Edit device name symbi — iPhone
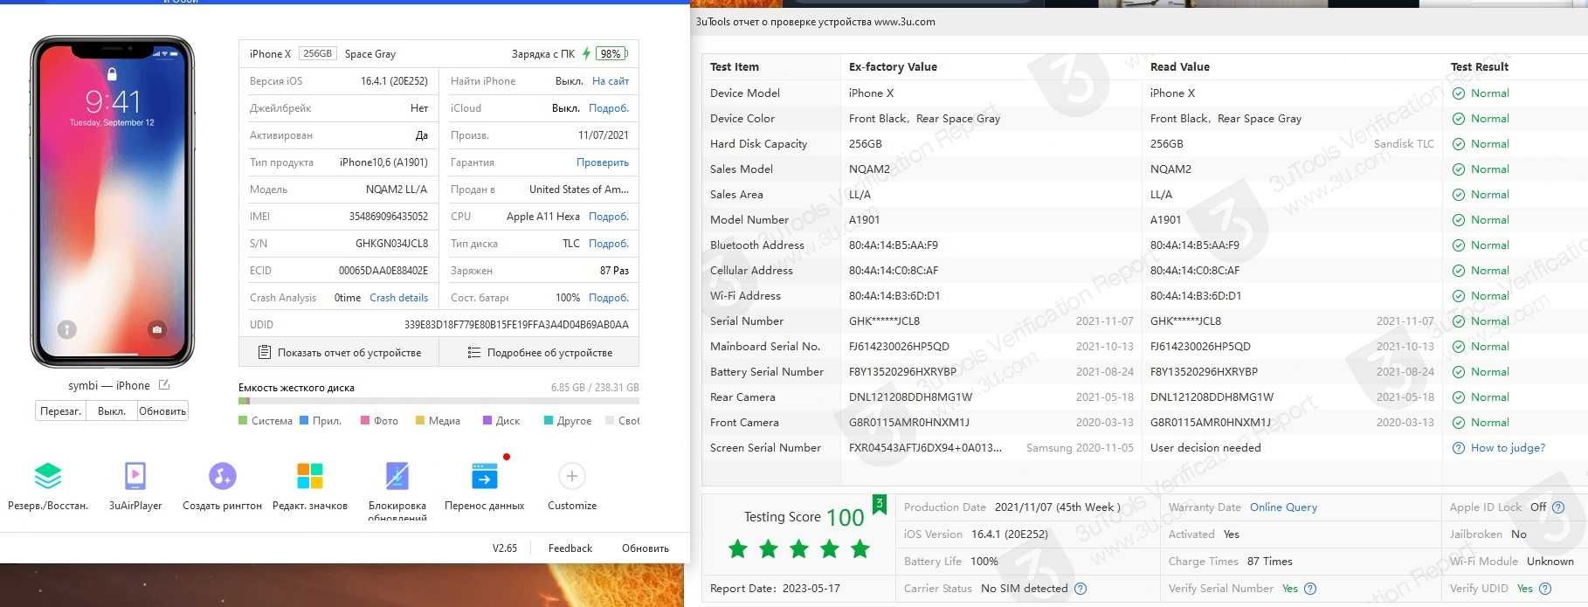Viewport: 1588px width, 607px height. (x=164, y=385)
